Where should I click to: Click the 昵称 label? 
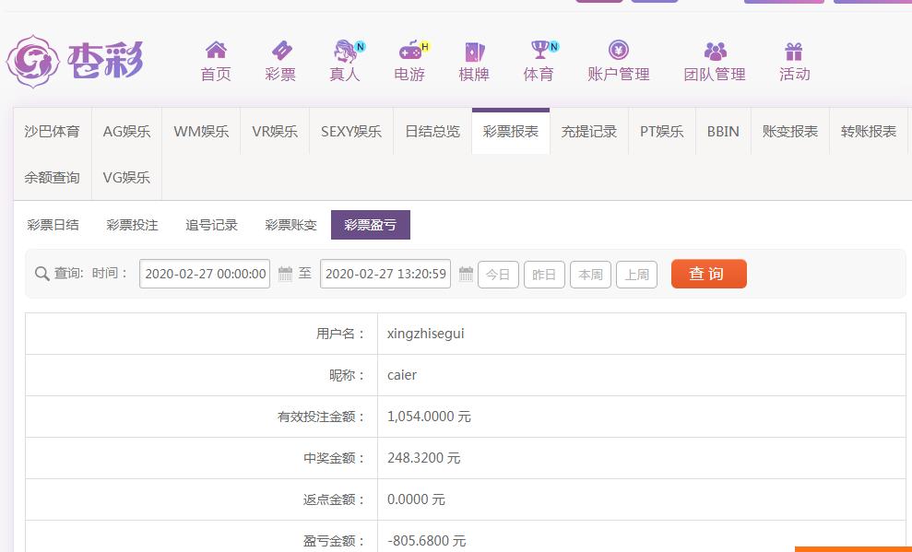click(348, 375)
